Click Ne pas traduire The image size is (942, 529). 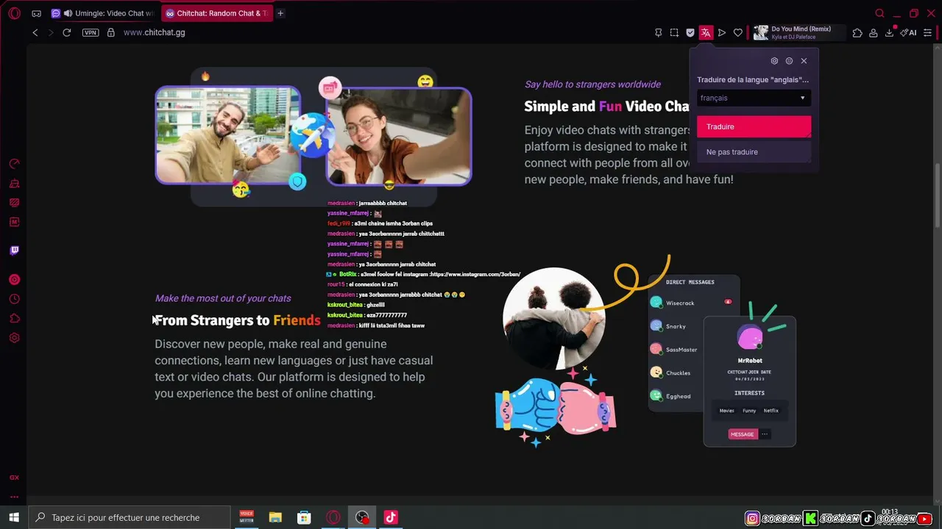(x=754, y=152)
